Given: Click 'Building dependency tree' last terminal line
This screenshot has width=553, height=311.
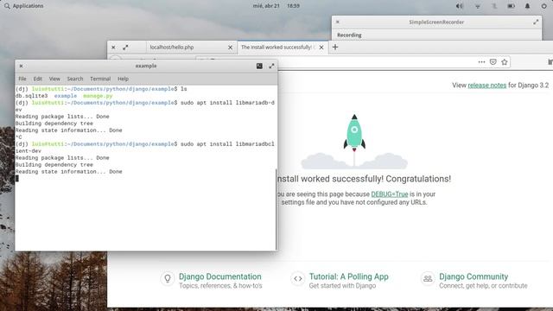Looking at the screenshot, I should [x=54, y=165].
